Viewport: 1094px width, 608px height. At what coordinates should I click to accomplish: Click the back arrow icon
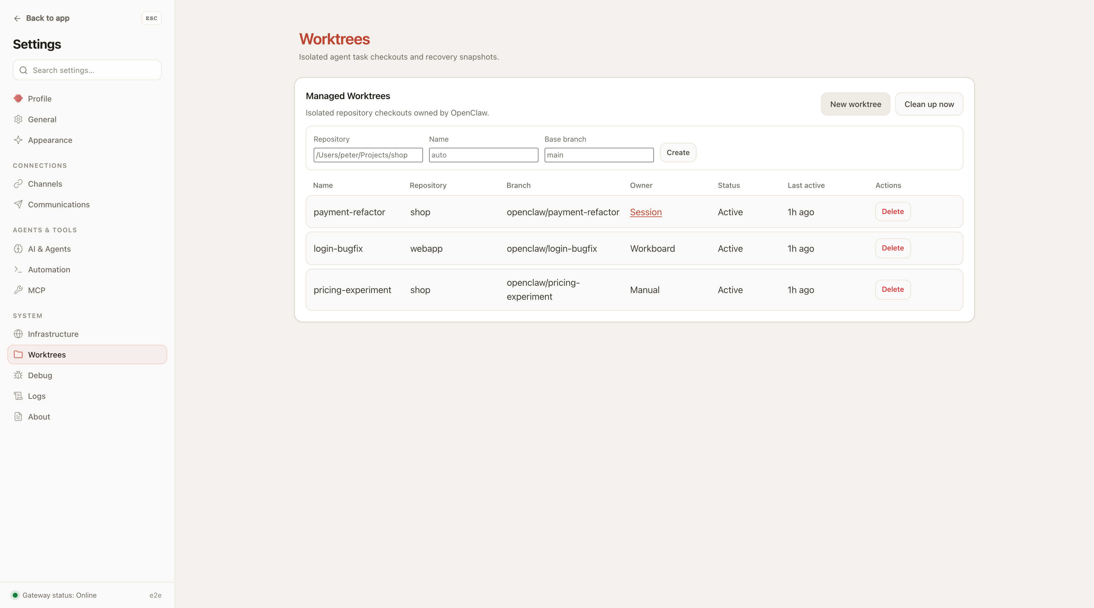click(17, 18)
